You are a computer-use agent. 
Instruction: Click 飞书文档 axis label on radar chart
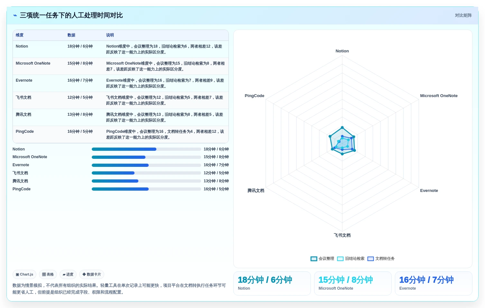click(x=342, y=235)
